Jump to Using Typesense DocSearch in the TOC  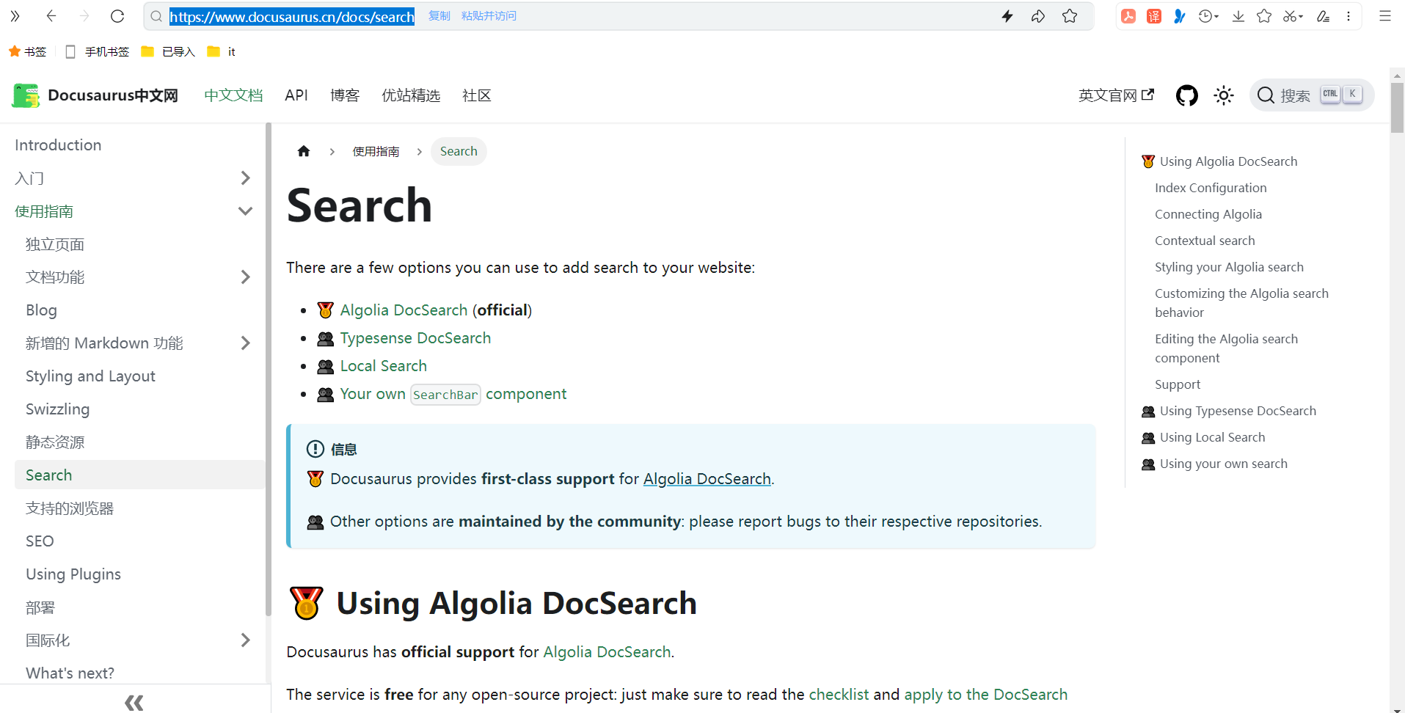(x=1238, y=411)
